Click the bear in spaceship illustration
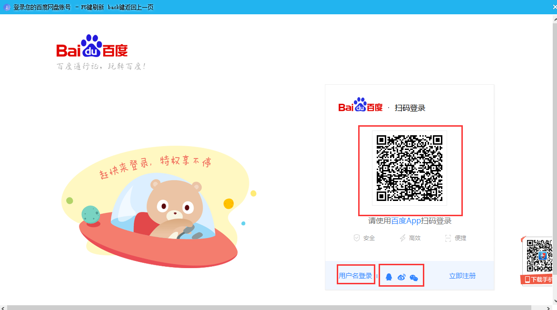Viewport: 557px width, 310px height. coord(159,207)
